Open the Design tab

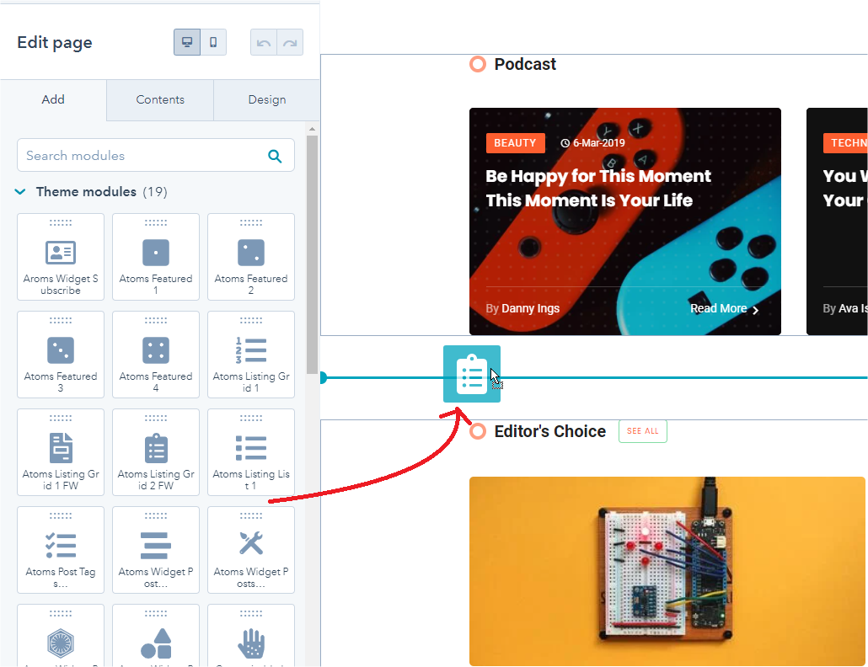(267, 99)
